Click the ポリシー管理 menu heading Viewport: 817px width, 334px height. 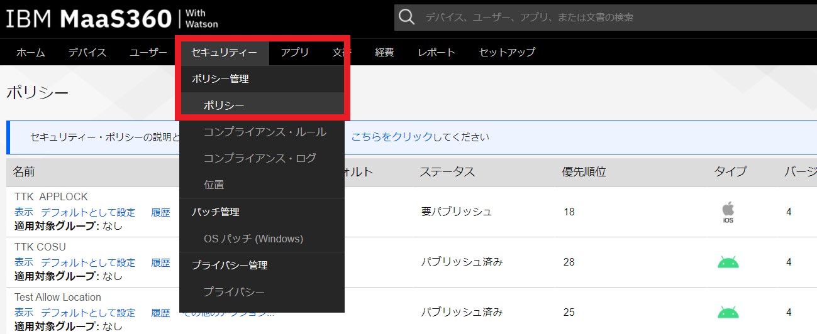coord(220,79)
